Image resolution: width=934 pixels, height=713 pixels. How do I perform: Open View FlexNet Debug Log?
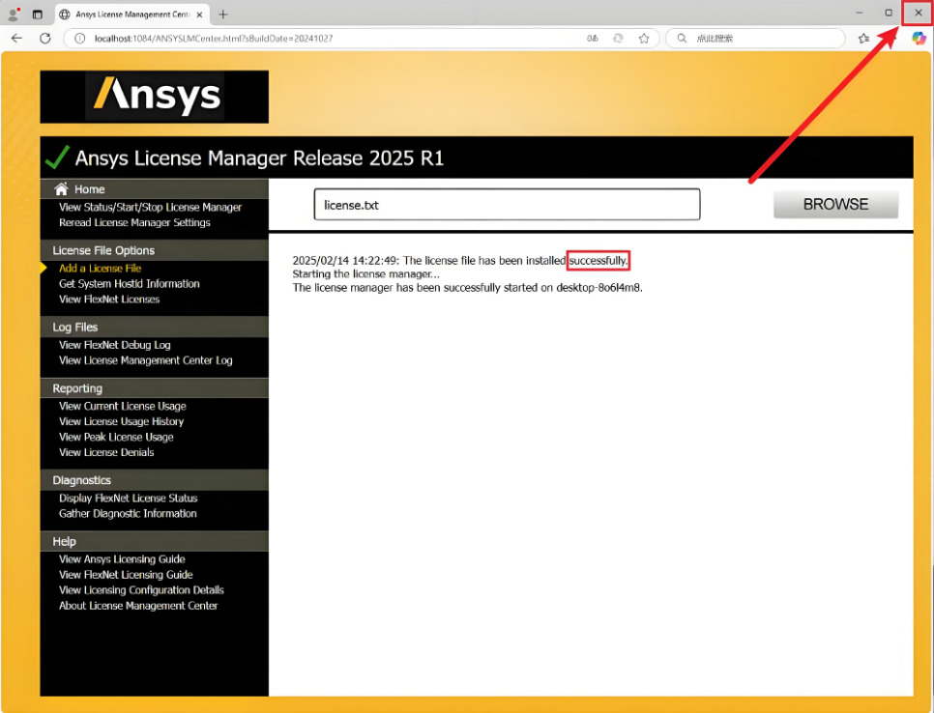coord(114,345)
